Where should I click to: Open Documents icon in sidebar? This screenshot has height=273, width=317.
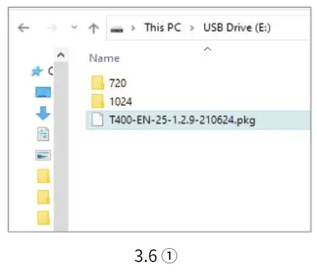coord(43,134)
